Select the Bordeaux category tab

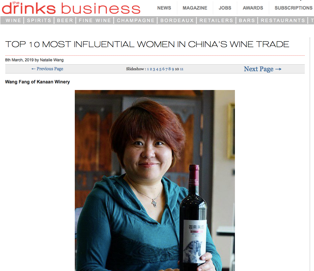(x=177, y=20)
